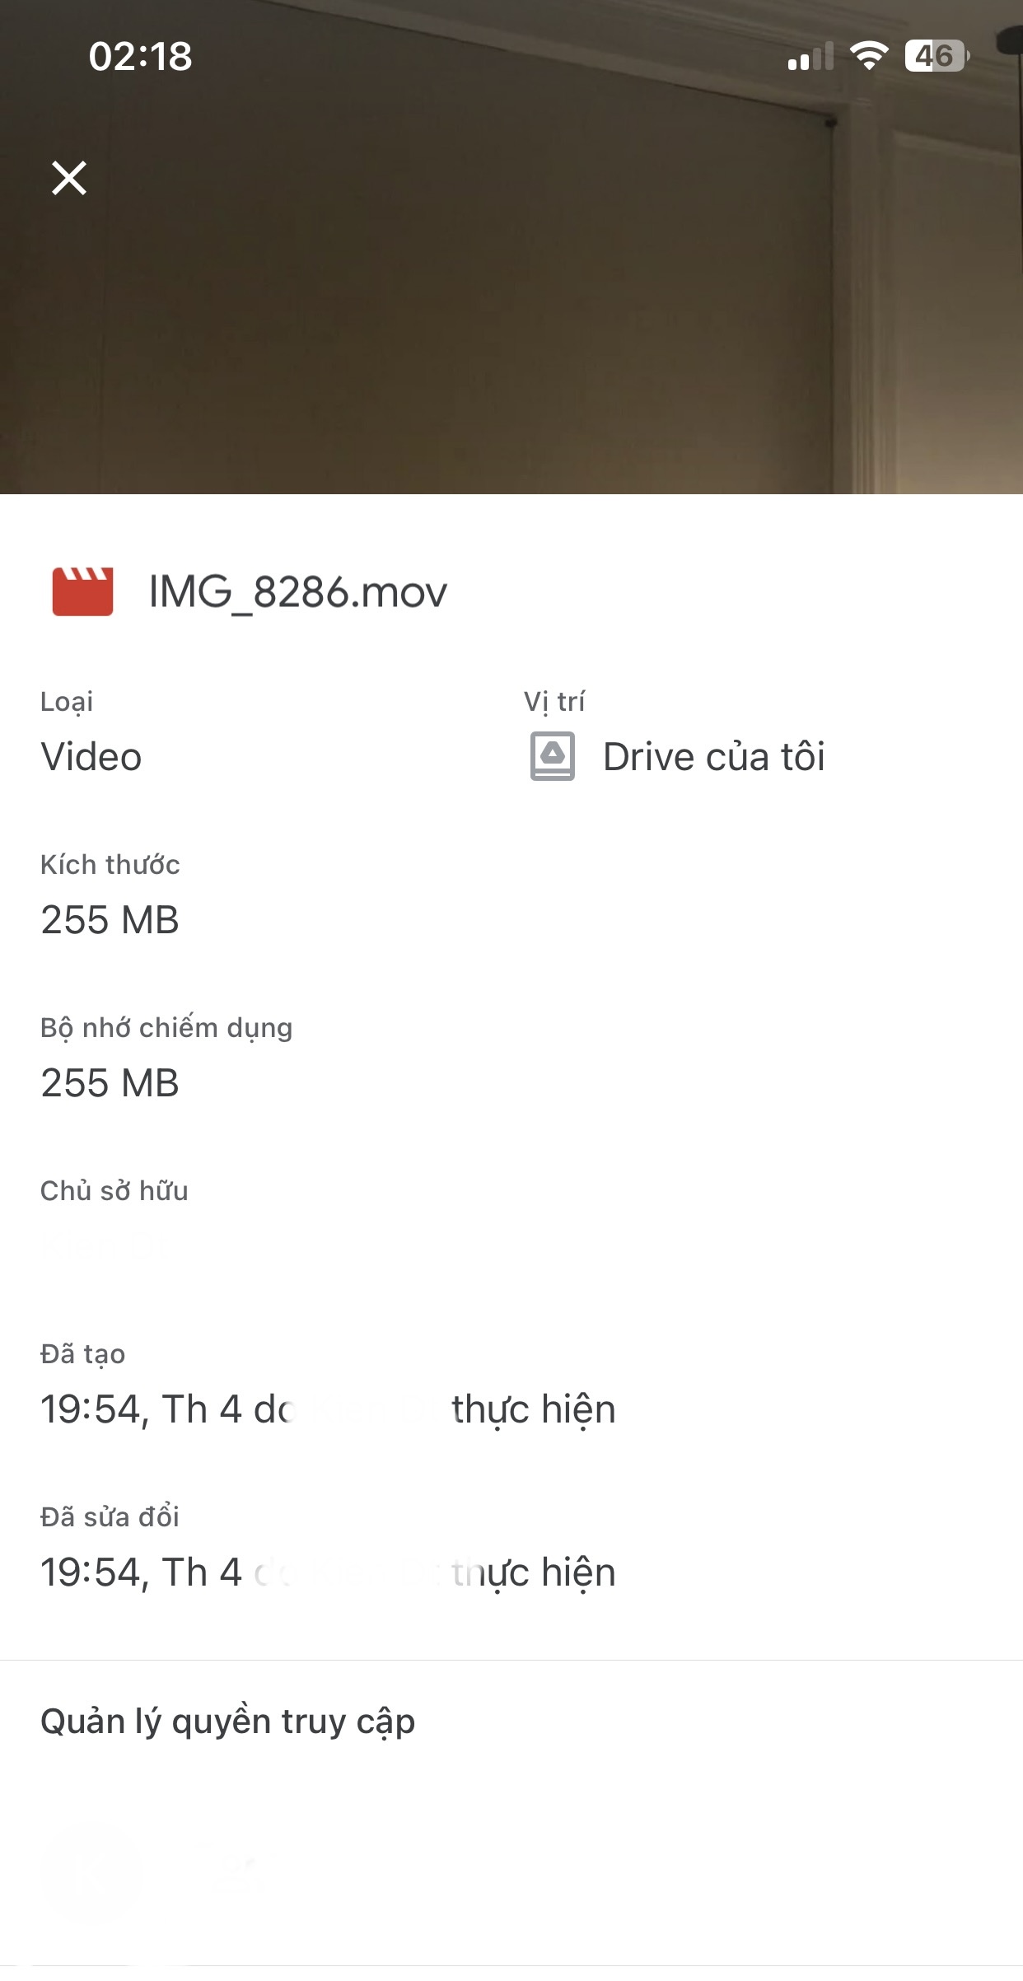Tap the Wi-Fi status icon
1023x1981 pixels.
[868, 56]
